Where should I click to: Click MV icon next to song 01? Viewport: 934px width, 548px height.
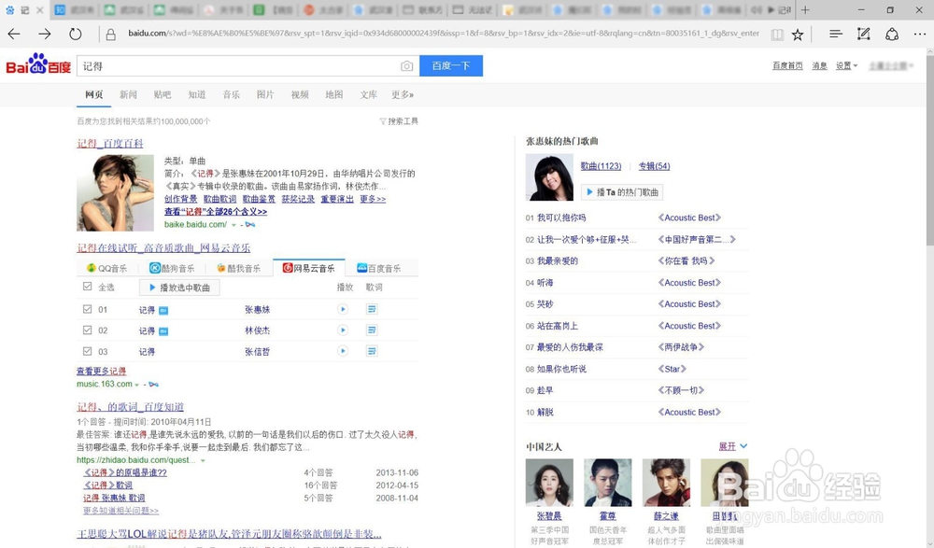[163, 310]
